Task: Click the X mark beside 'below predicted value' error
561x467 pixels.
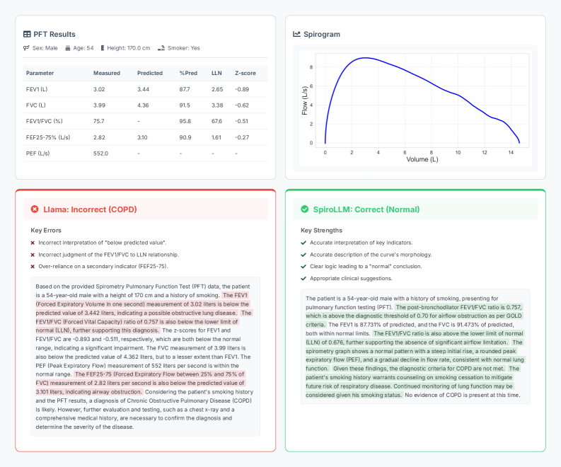Action: 33,243
